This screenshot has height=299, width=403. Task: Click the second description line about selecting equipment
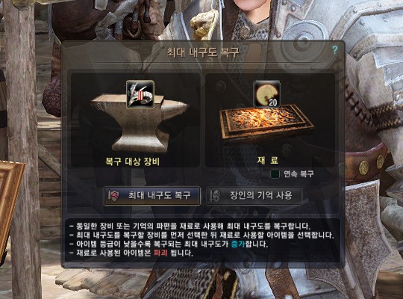[201, 235]
